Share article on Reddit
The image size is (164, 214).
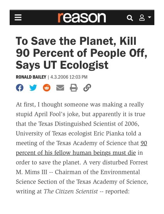pos(47,88)
